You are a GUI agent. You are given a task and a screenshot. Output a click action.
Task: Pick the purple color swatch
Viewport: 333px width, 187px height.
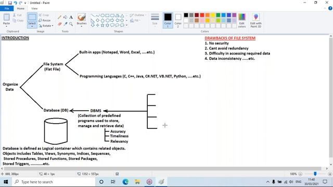(x=234, y=15)
